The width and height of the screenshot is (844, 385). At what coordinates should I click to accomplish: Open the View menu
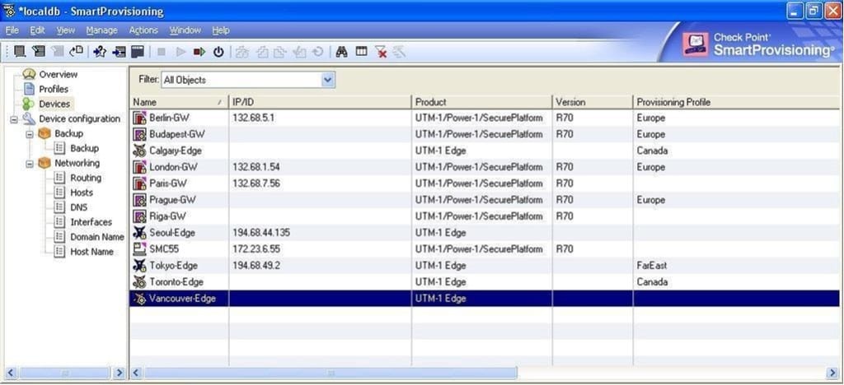[x=66, y=30]
